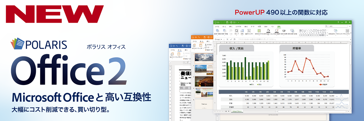Click the Send Backward icon in the ribbon
Image resolution: width=364 pixels, height=121 pixels.
click(x=225, y=31)
